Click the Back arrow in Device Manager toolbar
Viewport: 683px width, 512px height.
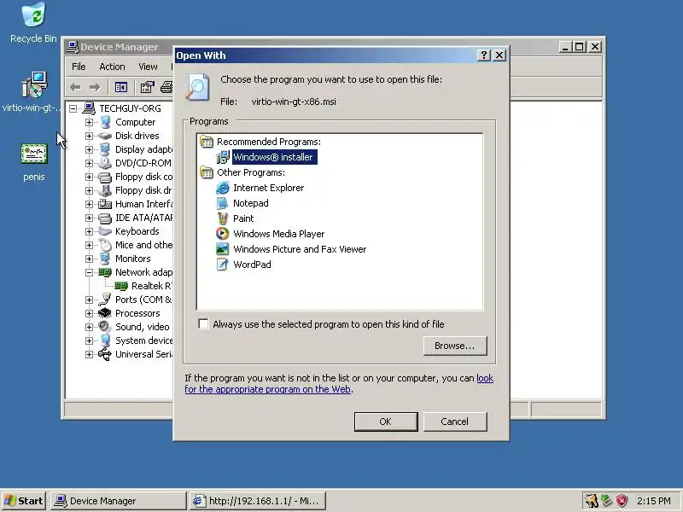click(75, 88)
